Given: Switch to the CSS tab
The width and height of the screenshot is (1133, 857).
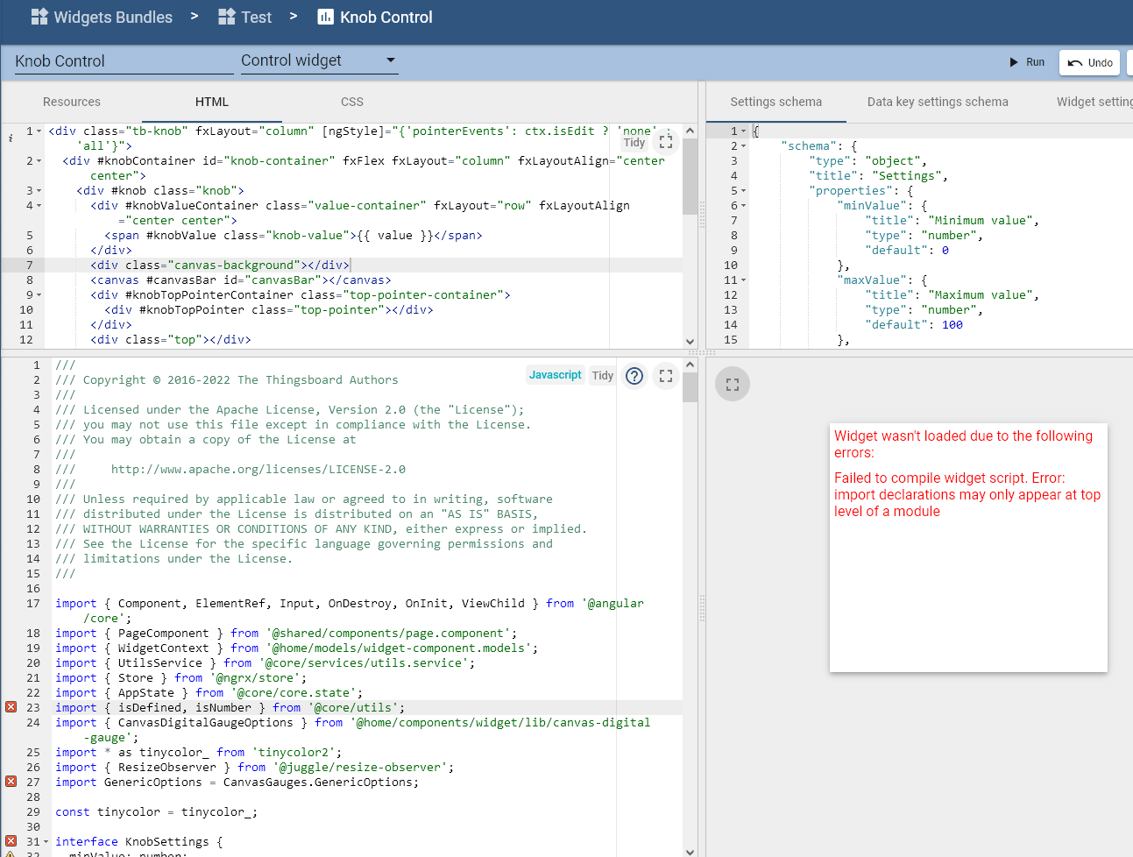Looking at the screenshot, I should click(x=351, y=102).
